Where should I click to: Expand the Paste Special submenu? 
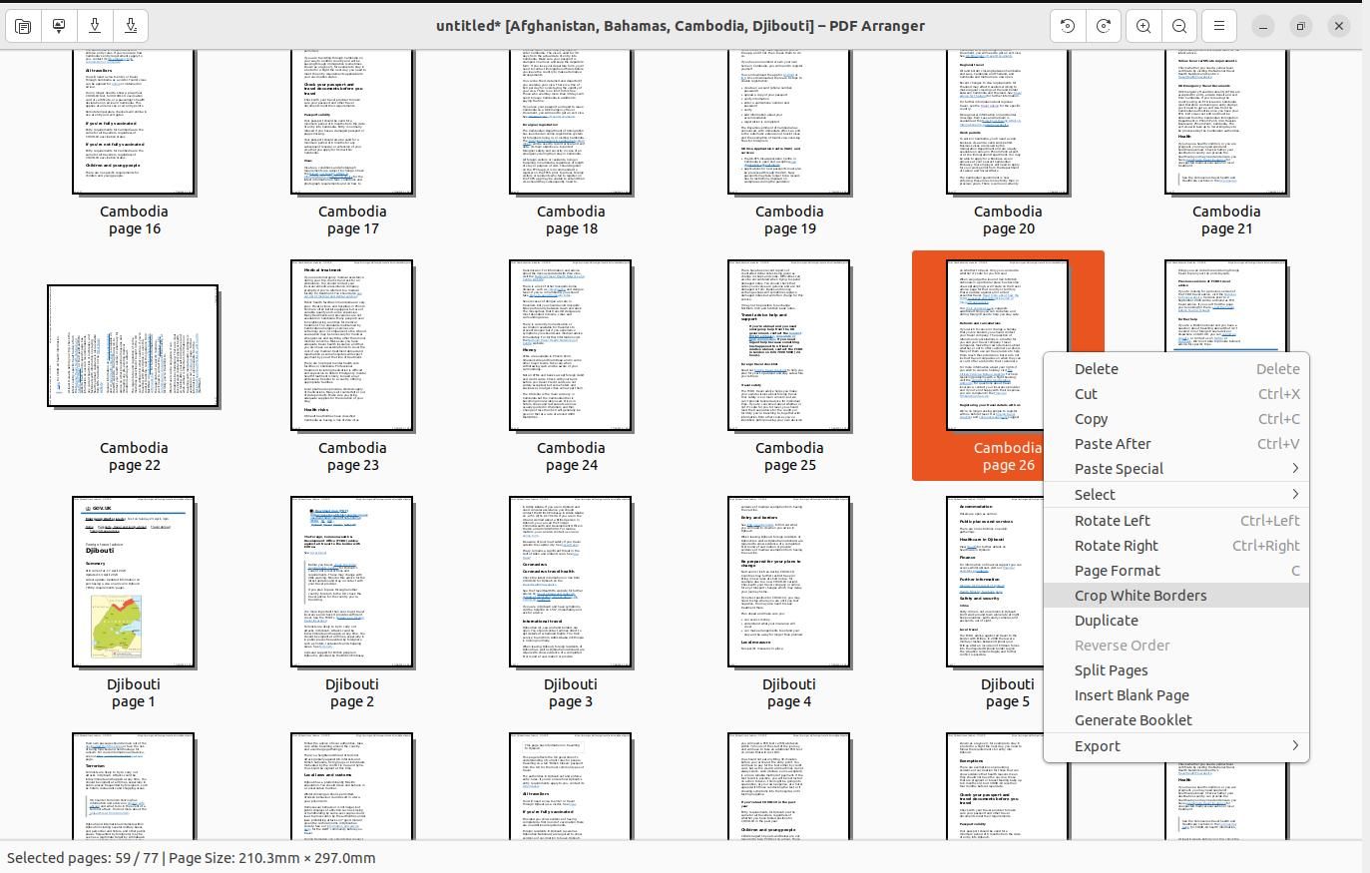pos(1119,468)
